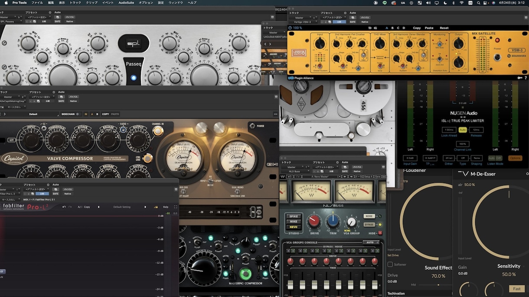The image size is (529, 297).
Task: Open the Capitol compressor Default preset menu
Action: coord(33,114)
